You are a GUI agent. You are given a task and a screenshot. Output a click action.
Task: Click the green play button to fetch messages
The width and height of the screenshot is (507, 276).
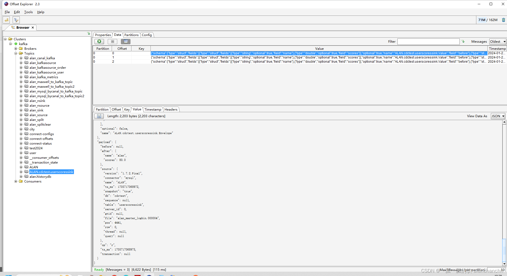point(99,41)
